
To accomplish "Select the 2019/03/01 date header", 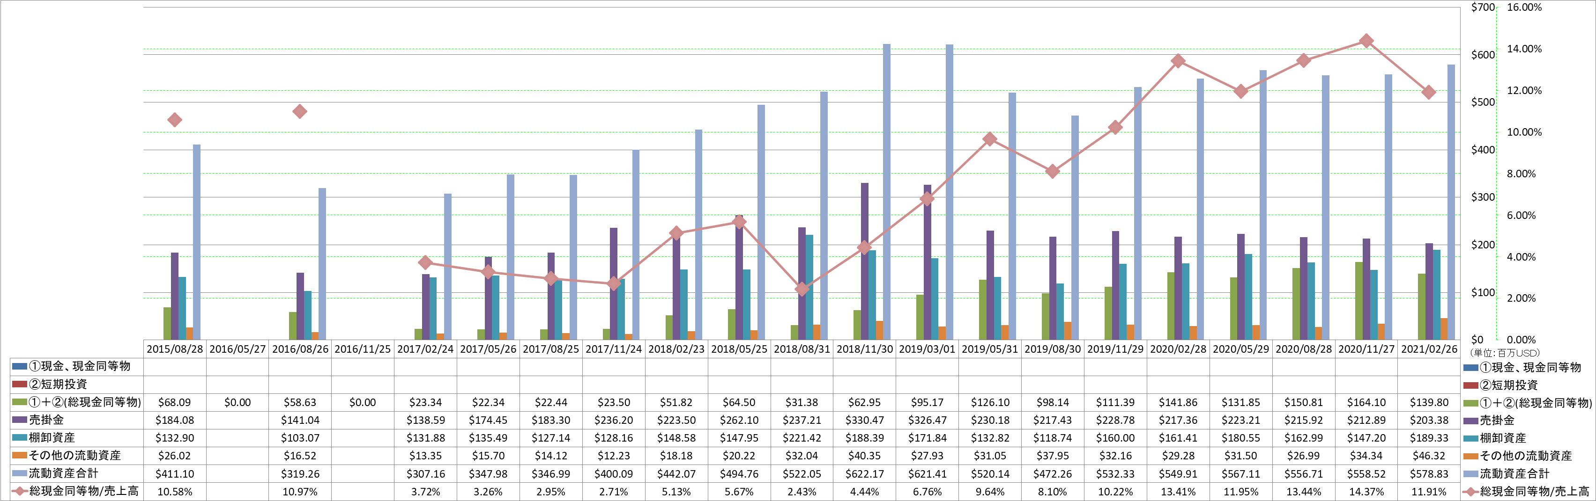I will coord(927,349).
